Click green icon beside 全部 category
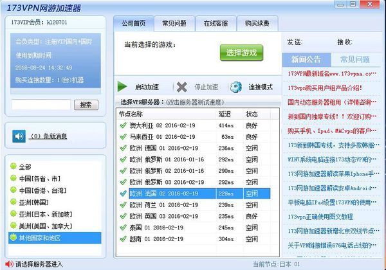The width and height of the screenshot is (386, 270). (x=14, y=166)
